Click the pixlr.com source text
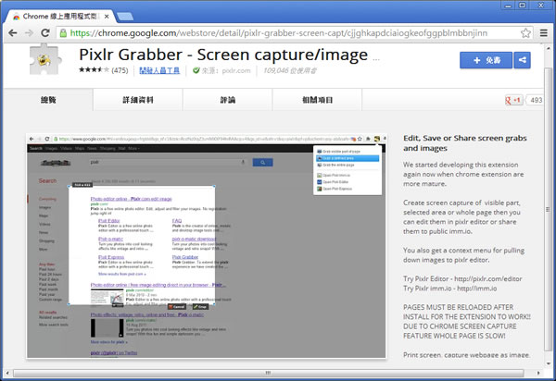The image size is (556, 381). 236,70
